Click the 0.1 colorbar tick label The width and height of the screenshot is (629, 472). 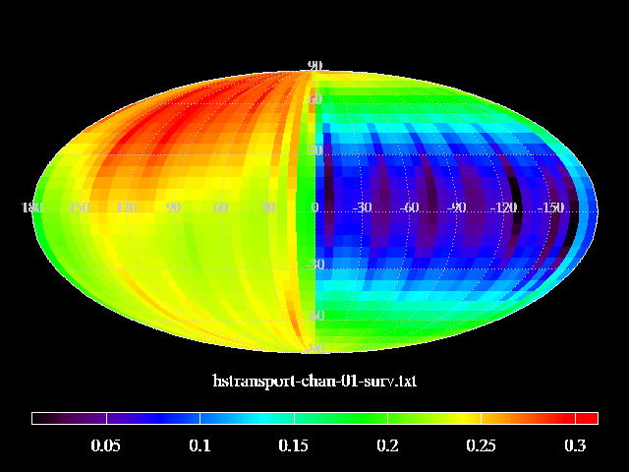click(200, 446)
